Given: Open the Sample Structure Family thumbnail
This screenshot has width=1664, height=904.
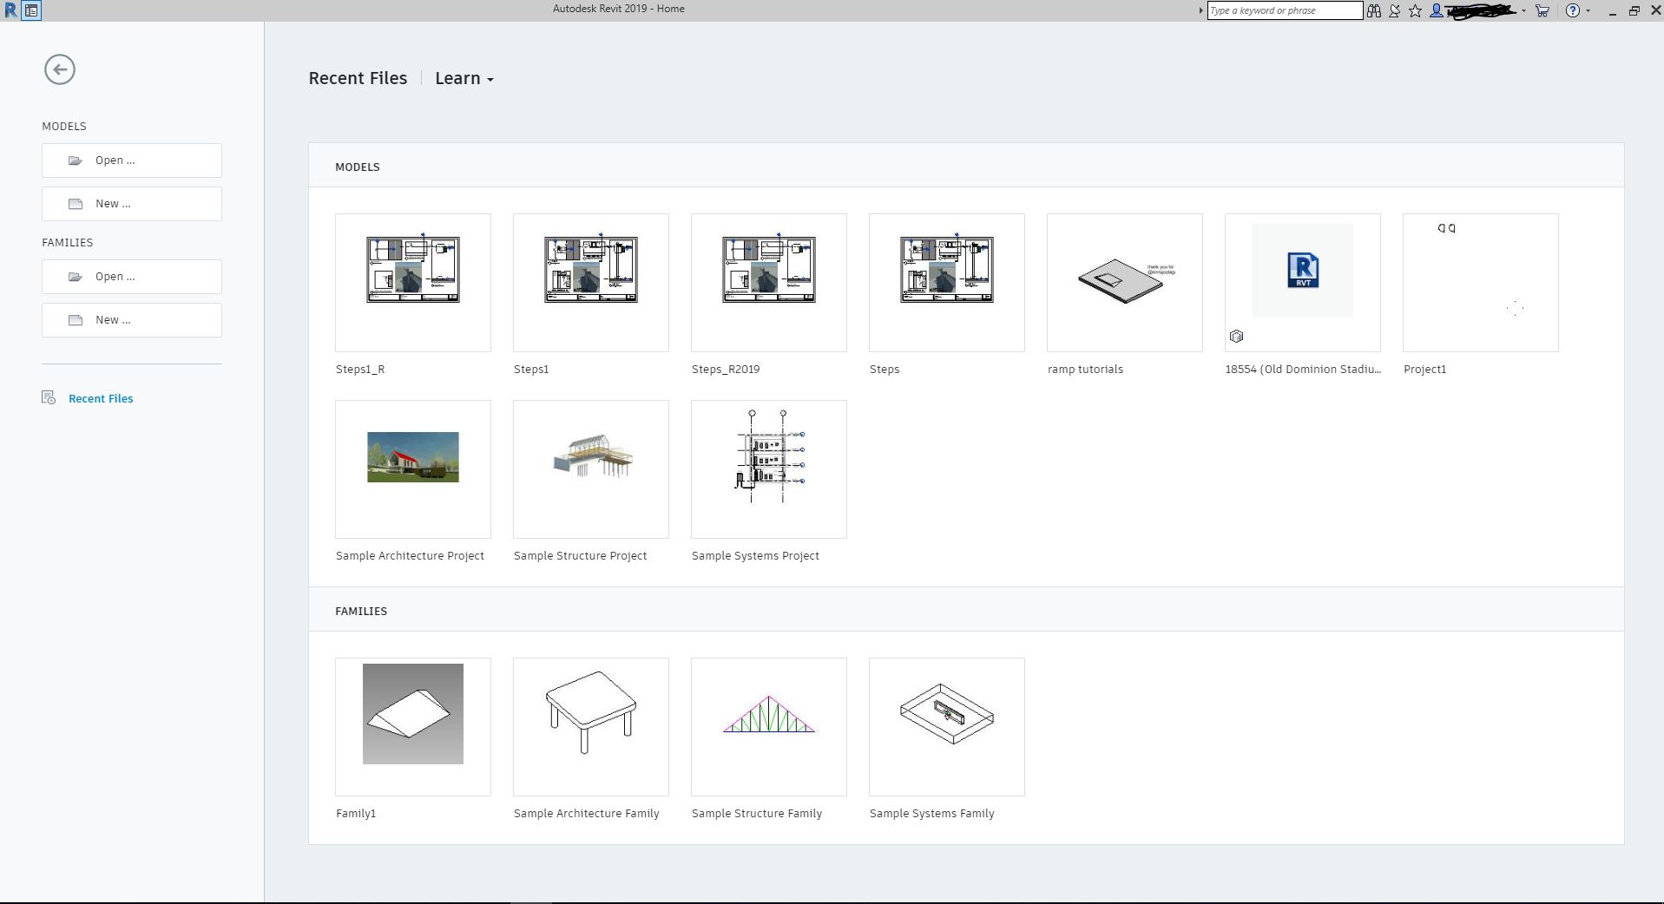Looking at the screenshot, I should 768,726.
